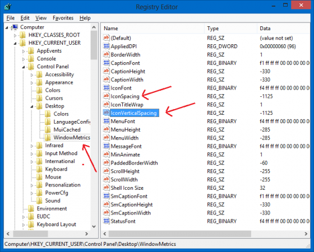Click the Console folder icon

click(31, 59)
